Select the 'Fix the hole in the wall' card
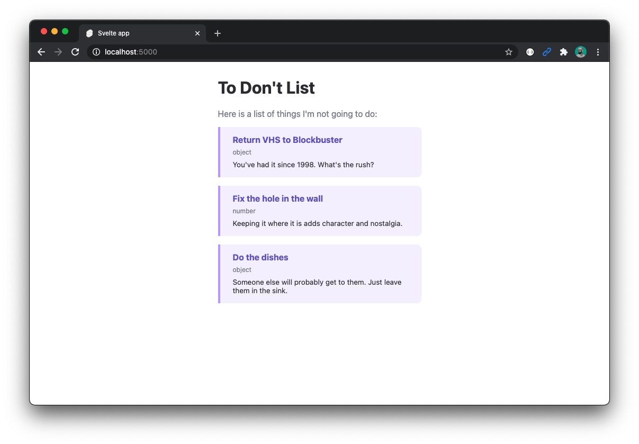 [x=319, y=211]
